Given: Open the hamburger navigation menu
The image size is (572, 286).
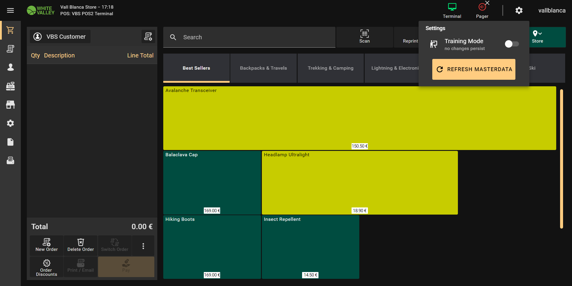Looking at the screenshot, I should pyautogui.click(x=10, y=10).
